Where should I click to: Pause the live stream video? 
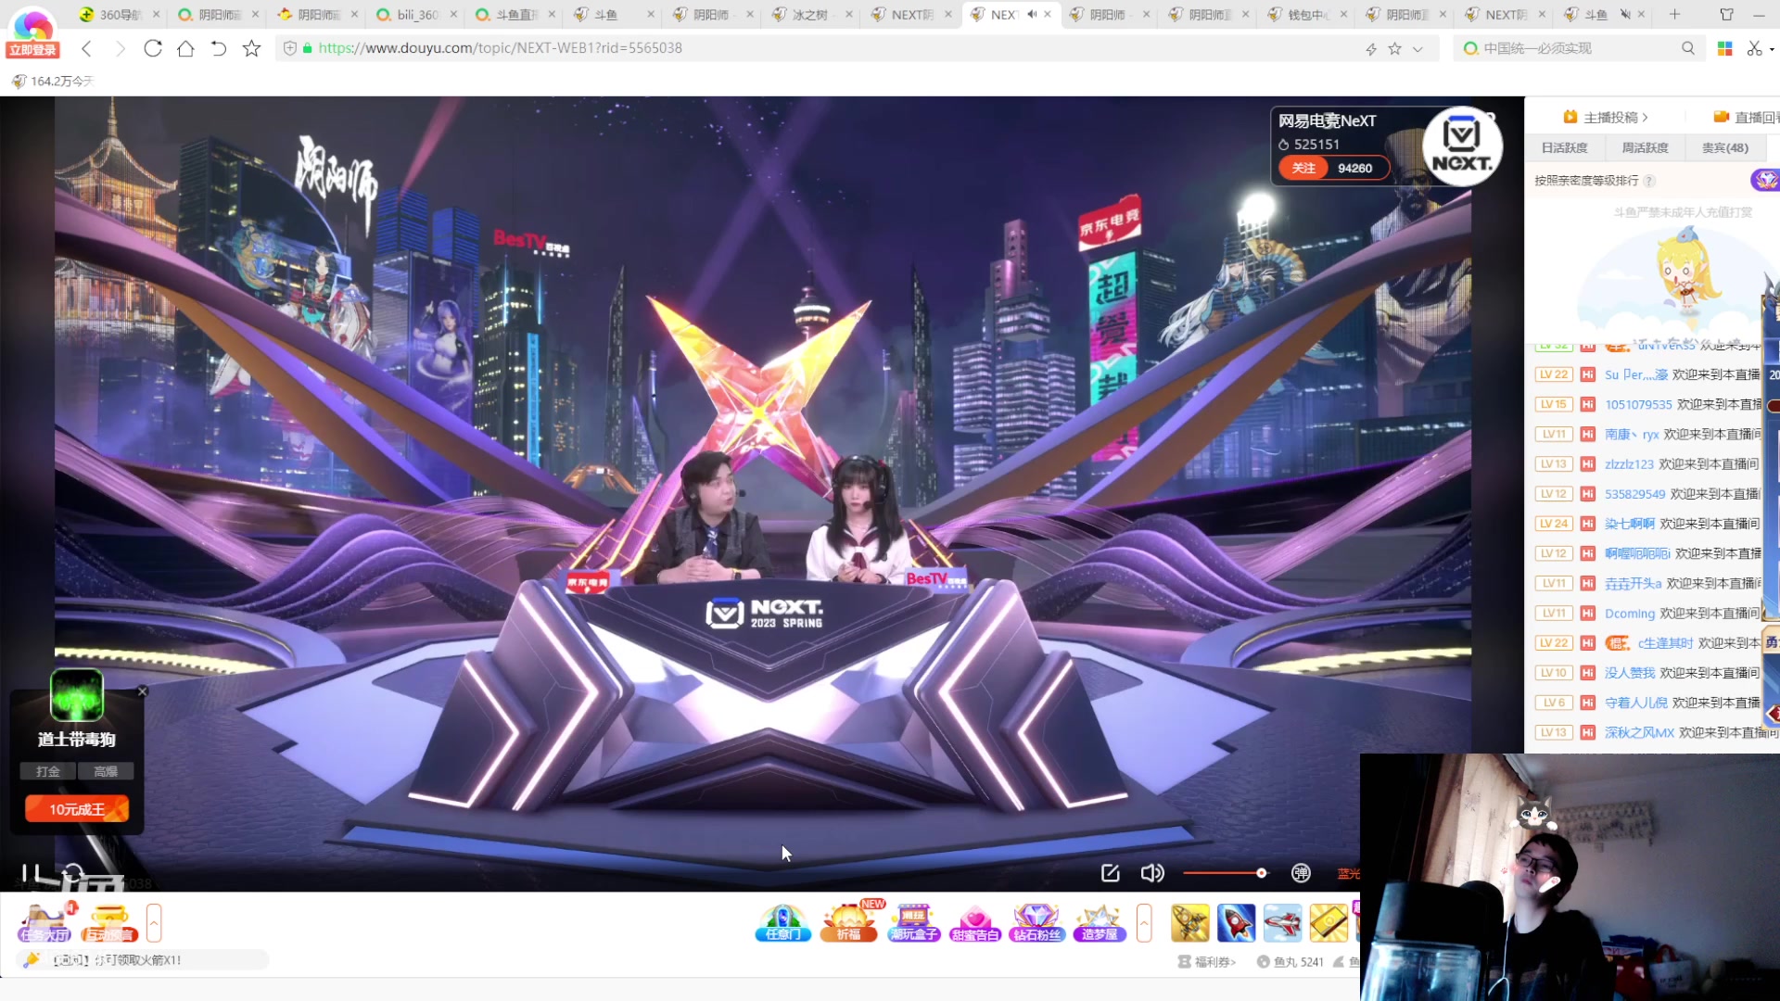[31, 873]
